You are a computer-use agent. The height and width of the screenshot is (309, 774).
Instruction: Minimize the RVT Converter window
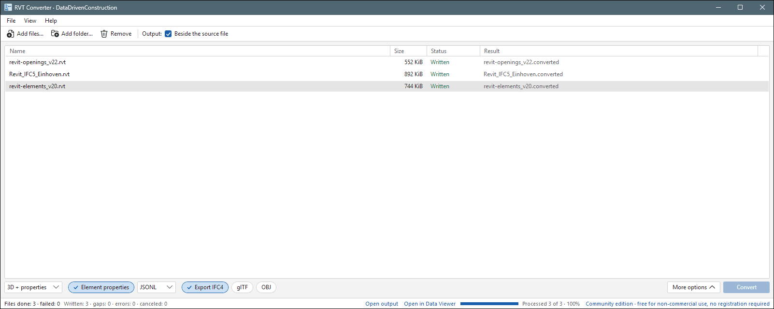click(718, 7)
